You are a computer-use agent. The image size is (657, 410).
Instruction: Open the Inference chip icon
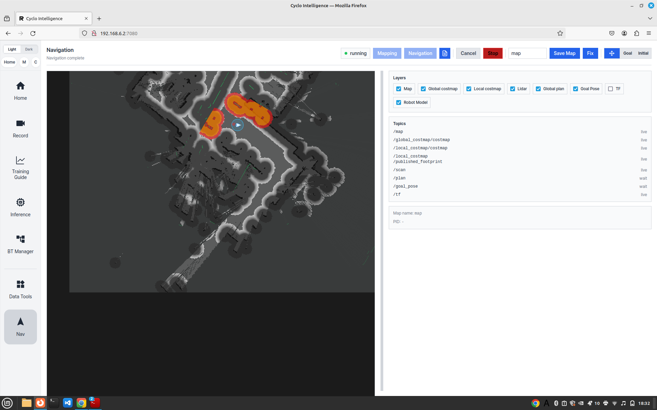tap(21, 202)
